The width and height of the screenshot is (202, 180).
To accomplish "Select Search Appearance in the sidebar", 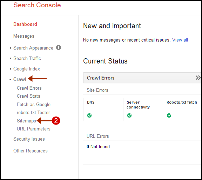I will coord(33,48).
